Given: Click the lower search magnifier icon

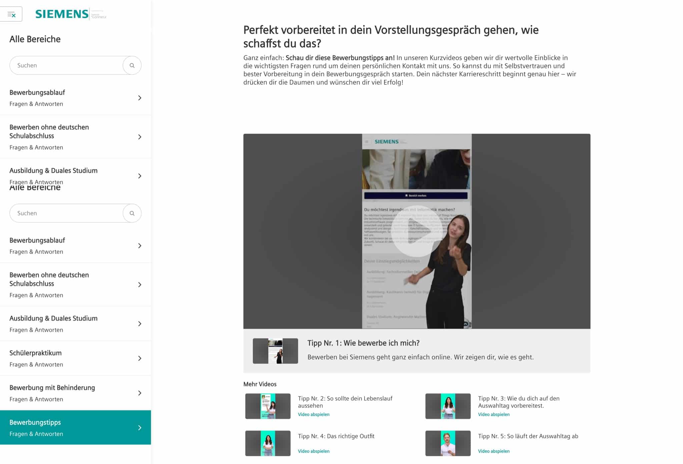Looking at the screenshot, I should pyautogui.click(x=132, y=213).
